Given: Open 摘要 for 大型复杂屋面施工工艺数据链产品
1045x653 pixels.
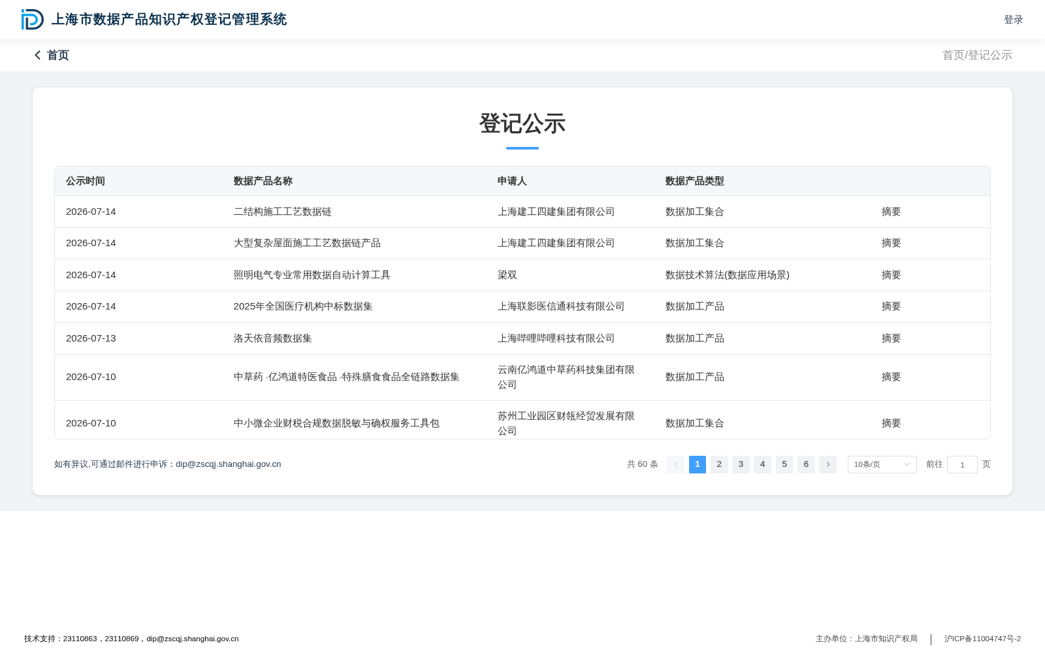Looking at the screenshot, I should [x=891, y=243].
